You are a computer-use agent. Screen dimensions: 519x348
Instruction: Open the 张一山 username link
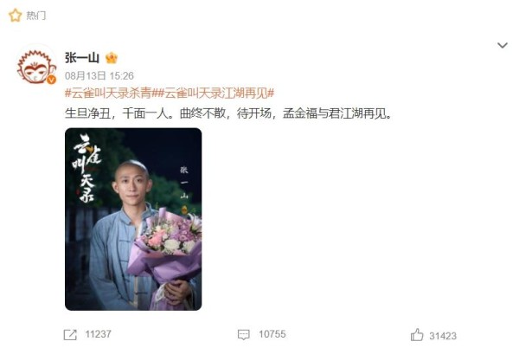pyautogui.click(x=82, y=58)
